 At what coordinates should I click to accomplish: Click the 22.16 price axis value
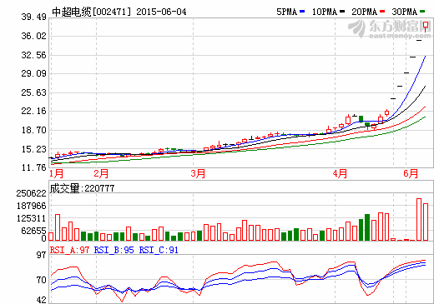(x=33, y=111)
